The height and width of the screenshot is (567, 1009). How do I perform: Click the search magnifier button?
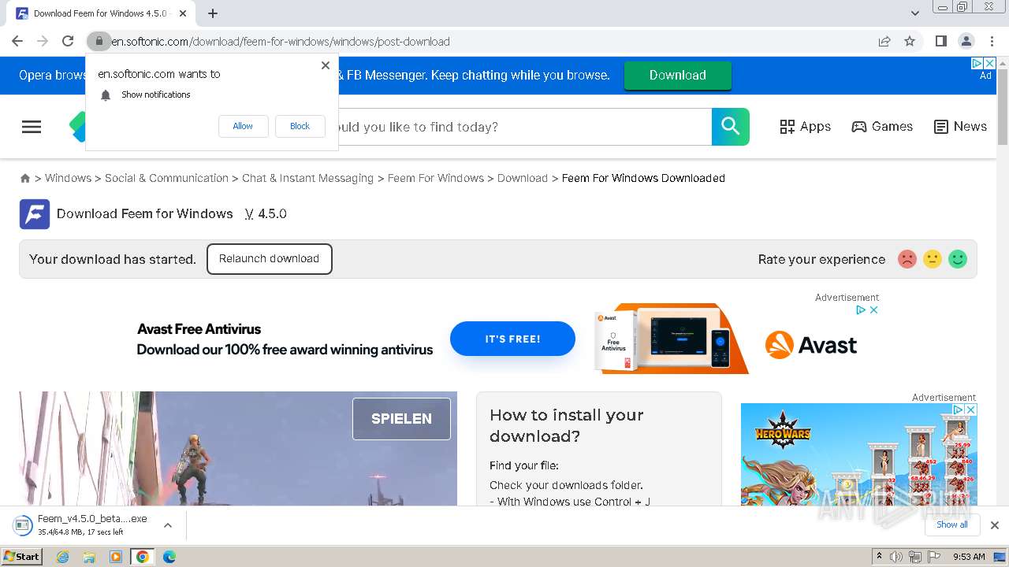(x=731, y=127)
